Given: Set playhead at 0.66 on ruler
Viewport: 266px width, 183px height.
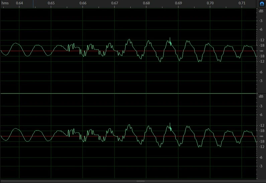Looking at the screenshot, I should 83,3.
